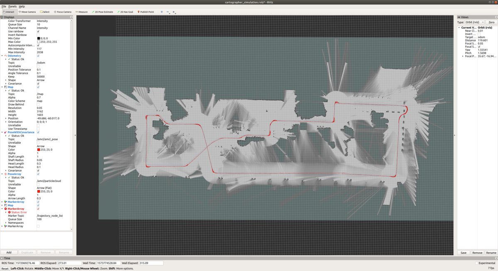This screenshot has width=498, height=271.
Task: Click the ROS Time field
Action: [x=27, y=263]
